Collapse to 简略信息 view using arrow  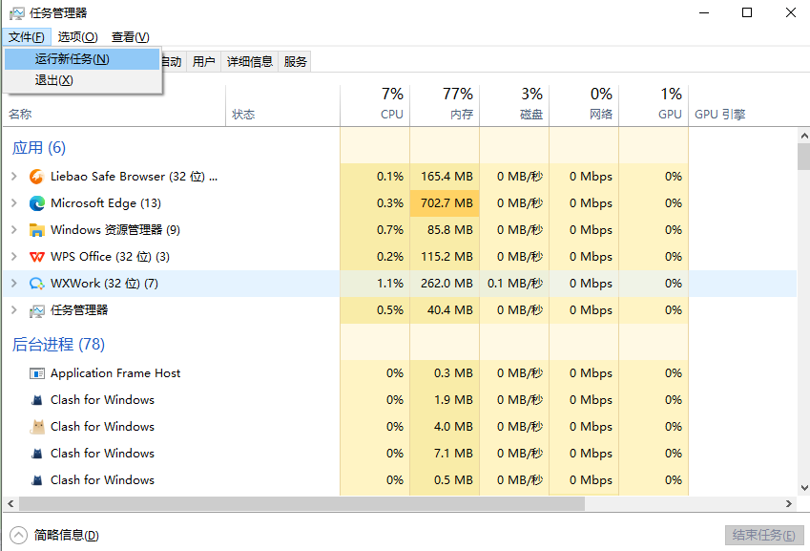[18, 535]
